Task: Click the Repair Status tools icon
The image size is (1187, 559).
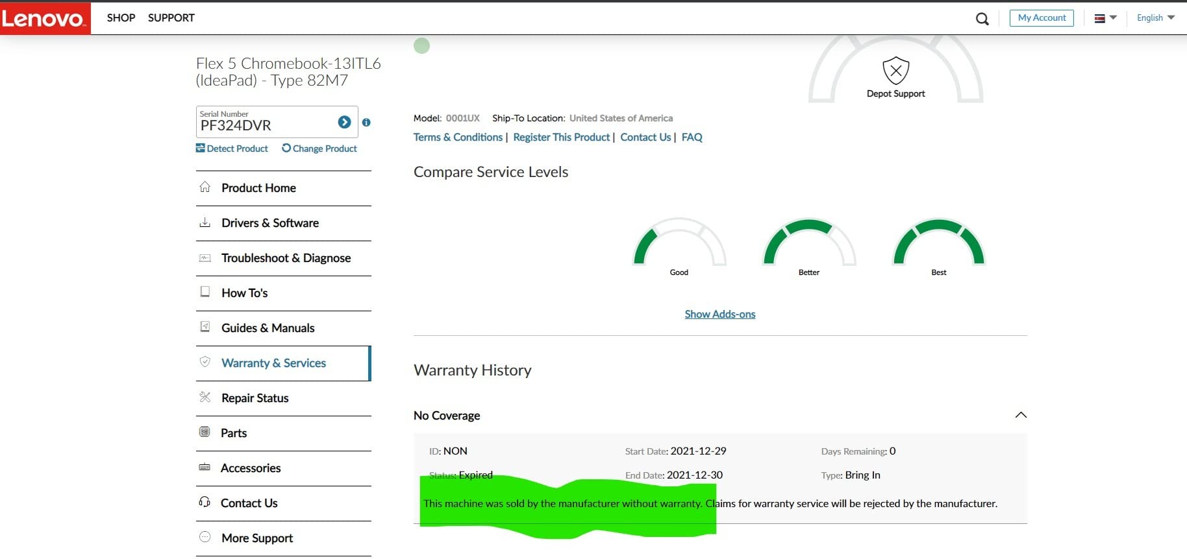Action: tap(205, 397)
